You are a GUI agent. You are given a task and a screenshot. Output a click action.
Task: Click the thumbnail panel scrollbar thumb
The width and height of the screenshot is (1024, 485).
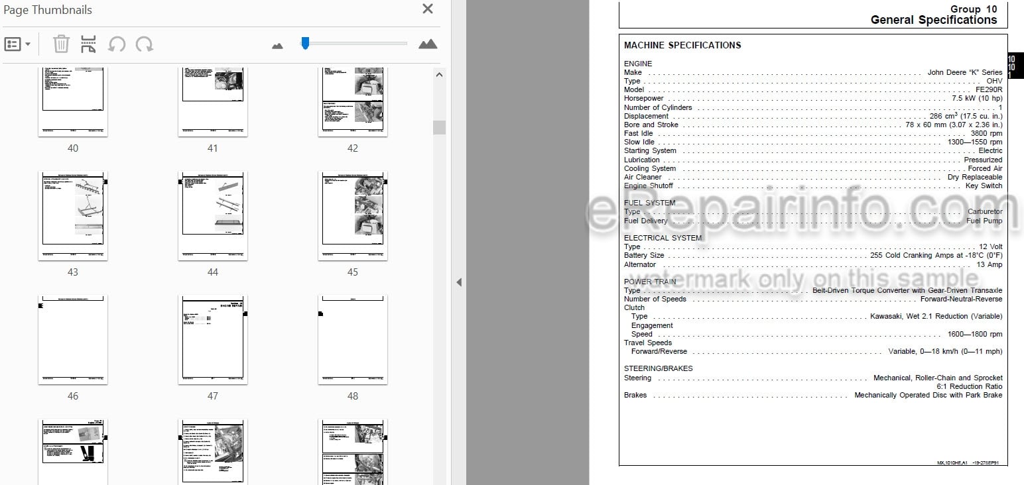[439, 127]
